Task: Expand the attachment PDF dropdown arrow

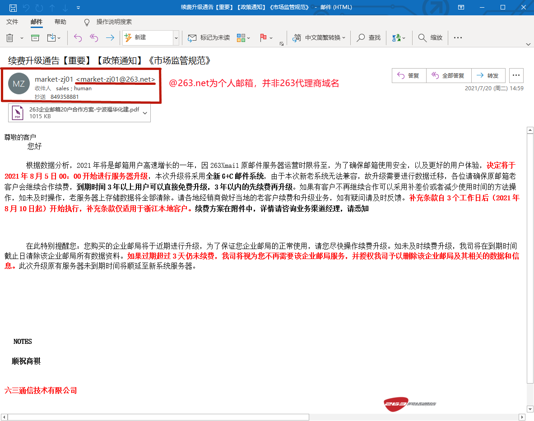Action: click(x=145, y=113)
